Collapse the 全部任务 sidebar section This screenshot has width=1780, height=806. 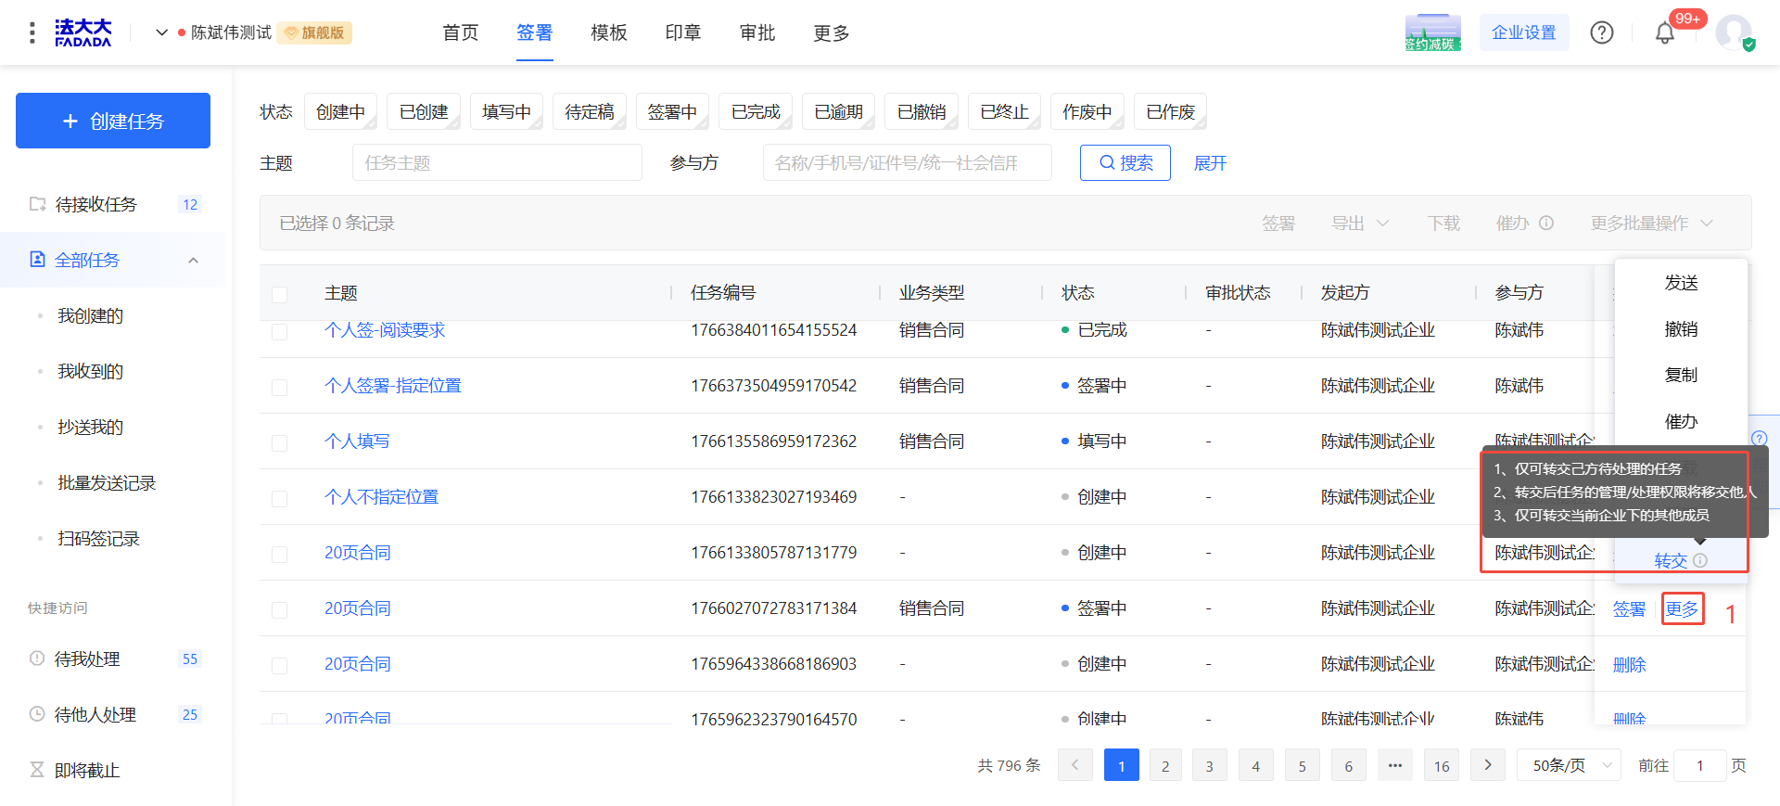(193, 261)
